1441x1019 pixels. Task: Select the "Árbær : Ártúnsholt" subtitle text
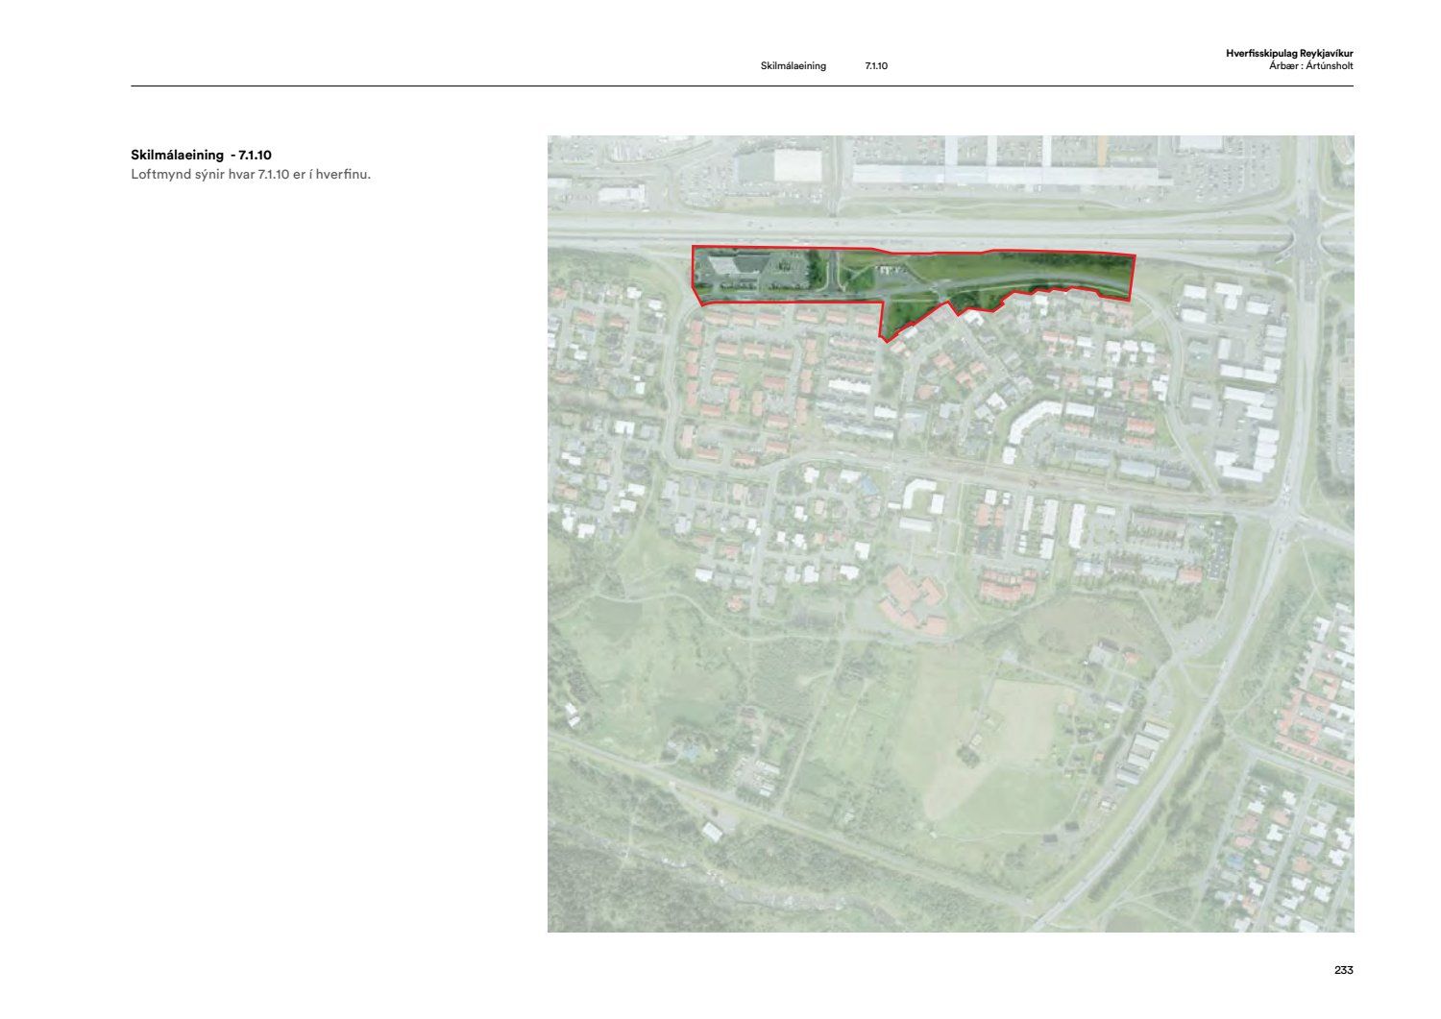tap(1310, 66)
